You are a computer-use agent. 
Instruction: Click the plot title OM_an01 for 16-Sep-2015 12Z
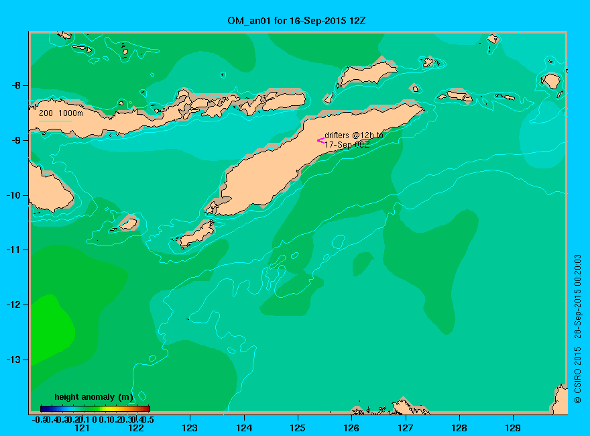[296, 20]
